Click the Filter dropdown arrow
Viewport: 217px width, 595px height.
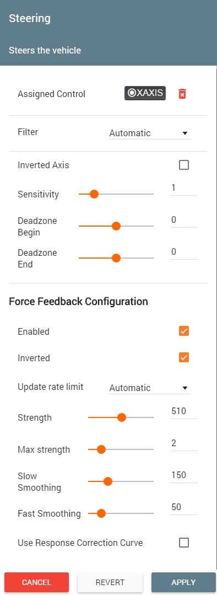click(185, 133)
